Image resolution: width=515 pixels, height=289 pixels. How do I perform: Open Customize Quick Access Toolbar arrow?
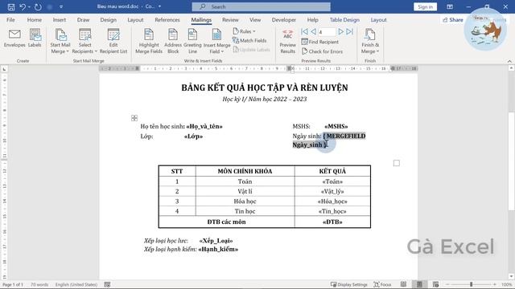61,7
